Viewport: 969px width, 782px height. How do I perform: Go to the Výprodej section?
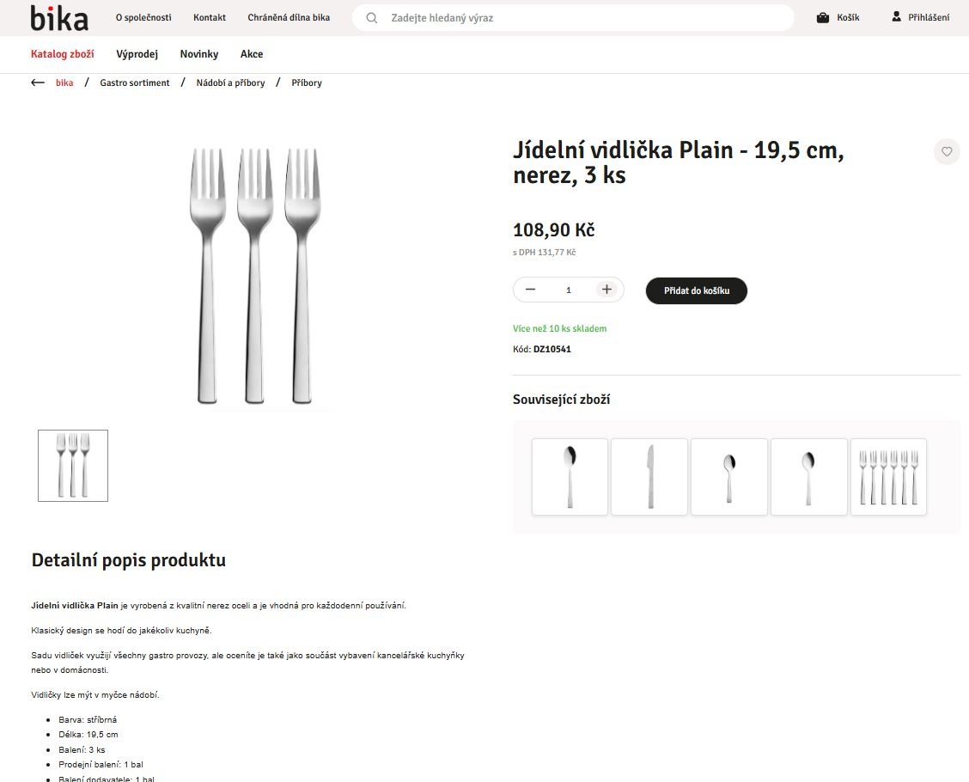pyautogui.click(x=137, y=54)
